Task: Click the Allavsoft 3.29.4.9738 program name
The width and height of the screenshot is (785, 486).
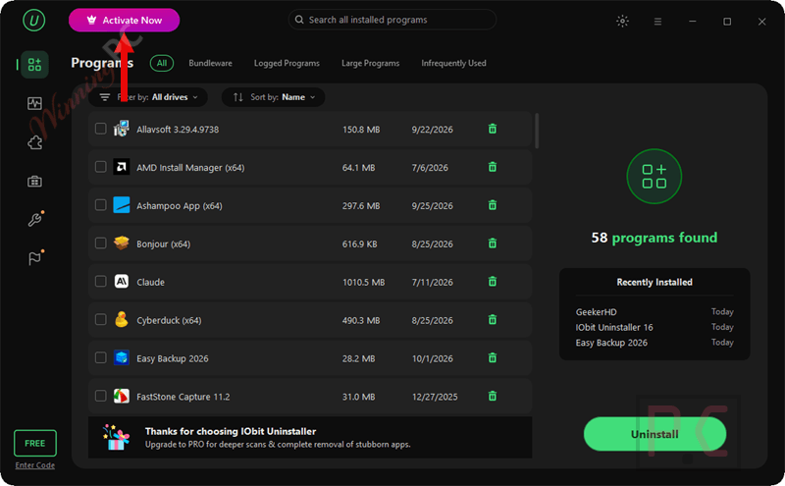Action: click(178, 130)
